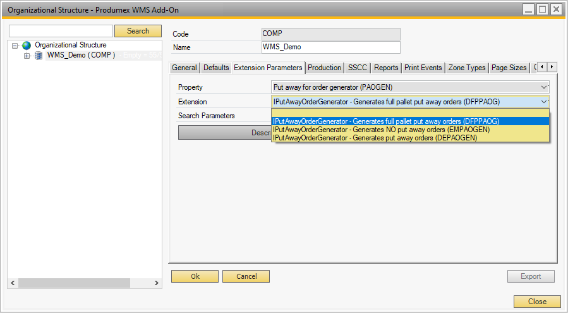This screenshot has width=568, height=313.
Task: Click the Cancel button
Action: [246, 276]
